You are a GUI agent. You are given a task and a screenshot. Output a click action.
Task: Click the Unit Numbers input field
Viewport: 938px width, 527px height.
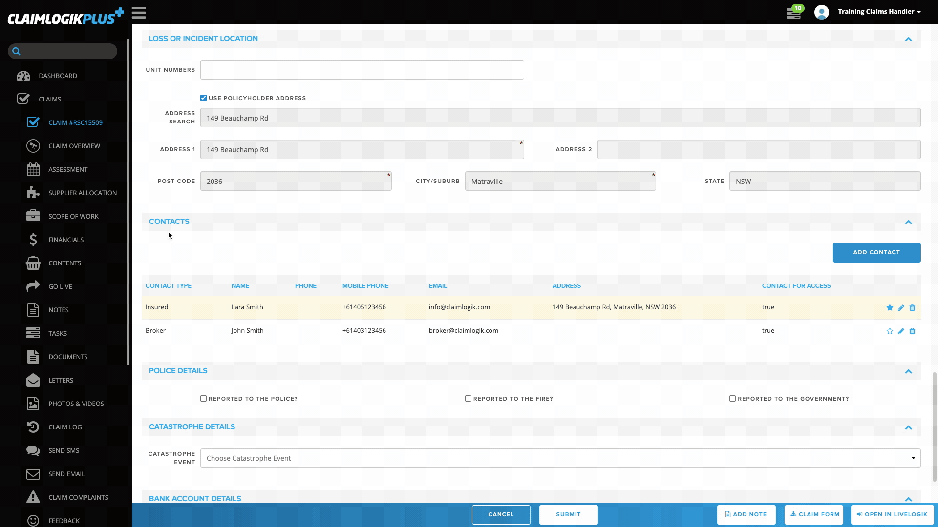coord(362,70)
